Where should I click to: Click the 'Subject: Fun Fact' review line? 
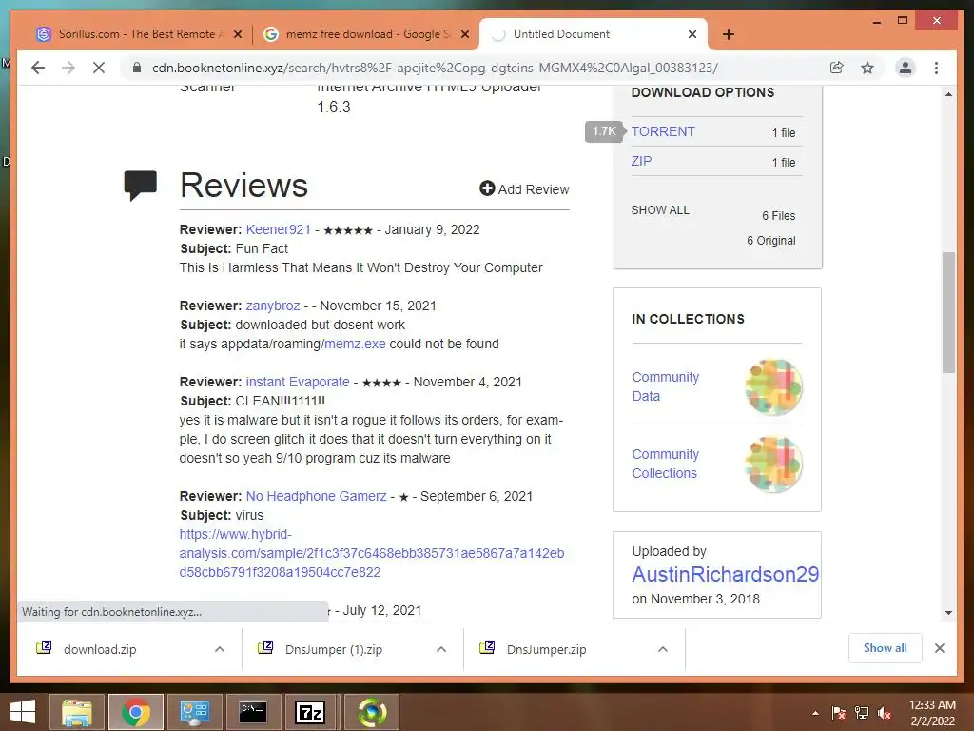[234, 248]
